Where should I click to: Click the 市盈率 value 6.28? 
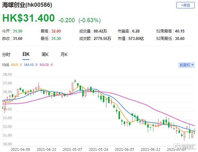pyautogui.click(x=136, y=31)
